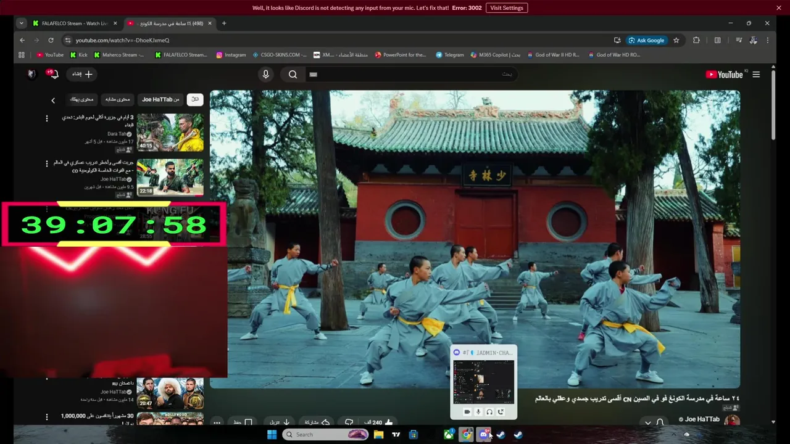Download the video via تنزيل button
The height and width of the screenshot is (444, 790).
point(280,422)
